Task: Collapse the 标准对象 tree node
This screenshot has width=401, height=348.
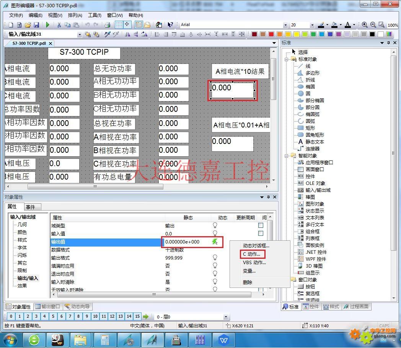Action: (x=287, y=59)
